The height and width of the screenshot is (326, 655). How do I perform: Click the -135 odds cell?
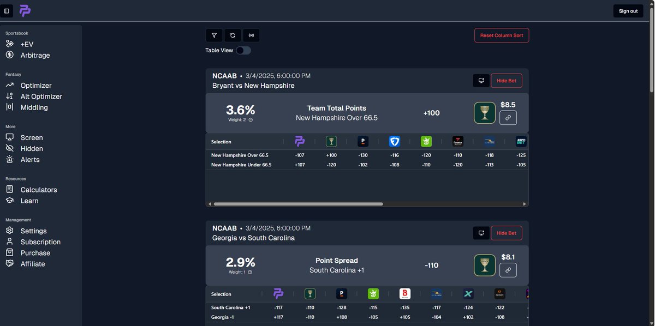pyautogui.click(x=405, y=307)
